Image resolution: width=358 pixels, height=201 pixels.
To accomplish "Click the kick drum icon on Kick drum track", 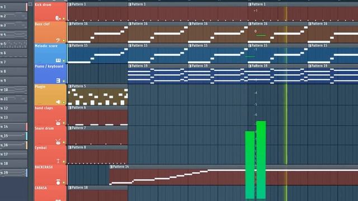I will 58,18.
